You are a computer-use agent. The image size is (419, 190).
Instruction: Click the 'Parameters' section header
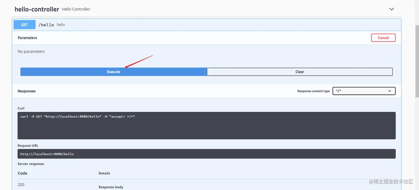[27, 38]
